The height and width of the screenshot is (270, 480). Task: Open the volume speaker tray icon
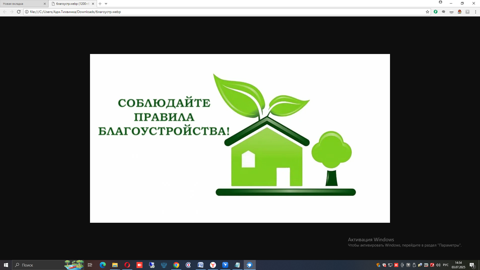click(x=438, y=265)
